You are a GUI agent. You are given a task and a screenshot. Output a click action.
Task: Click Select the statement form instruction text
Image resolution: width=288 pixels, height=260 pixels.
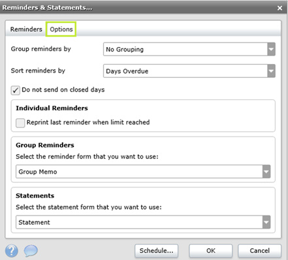(89, 207)
